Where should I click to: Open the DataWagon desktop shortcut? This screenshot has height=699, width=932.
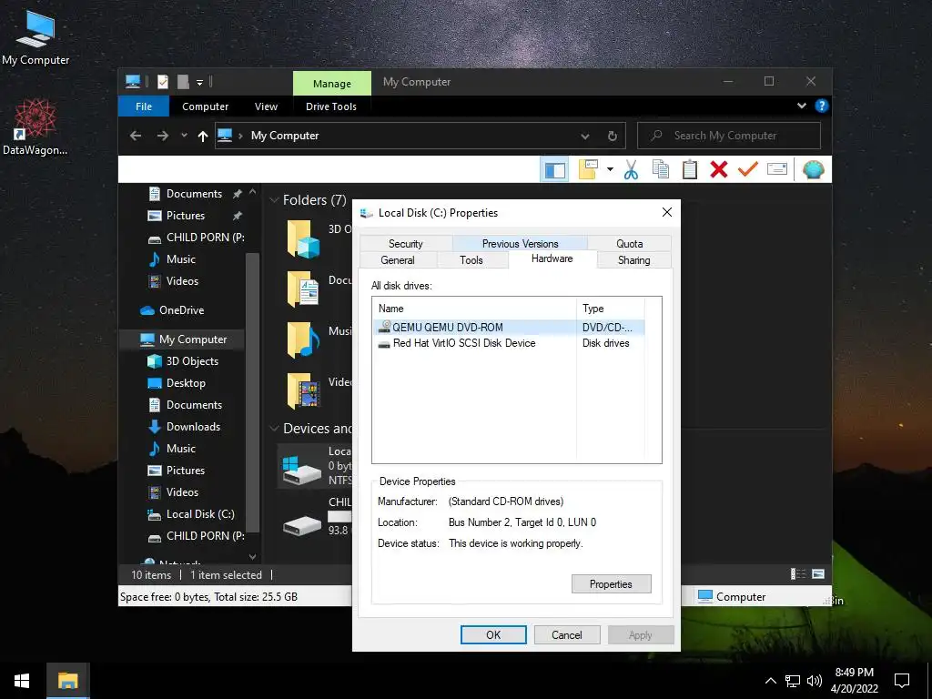pyautogui.click(x=35, y=127)
